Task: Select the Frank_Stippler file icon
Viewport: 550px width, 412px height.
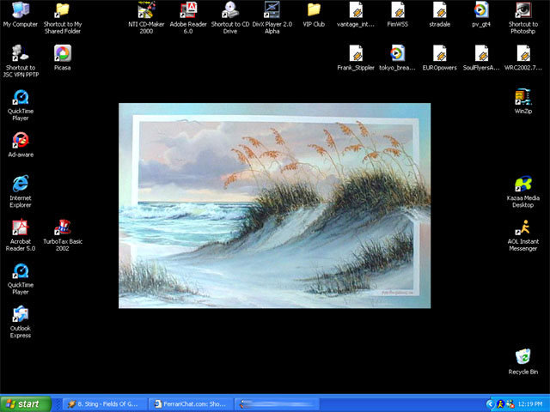Action: [356, 58]
